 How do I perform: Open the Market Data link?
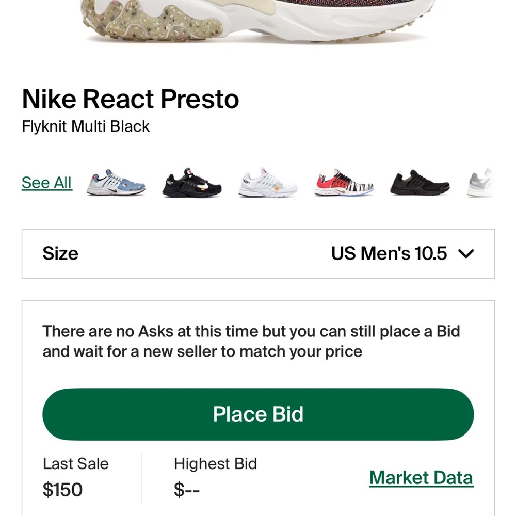tap(421, 477)
